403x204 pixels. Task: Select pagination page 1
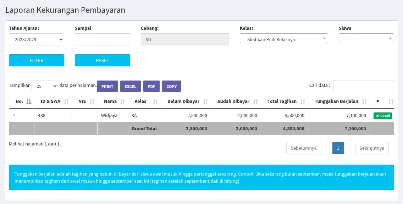338,148
